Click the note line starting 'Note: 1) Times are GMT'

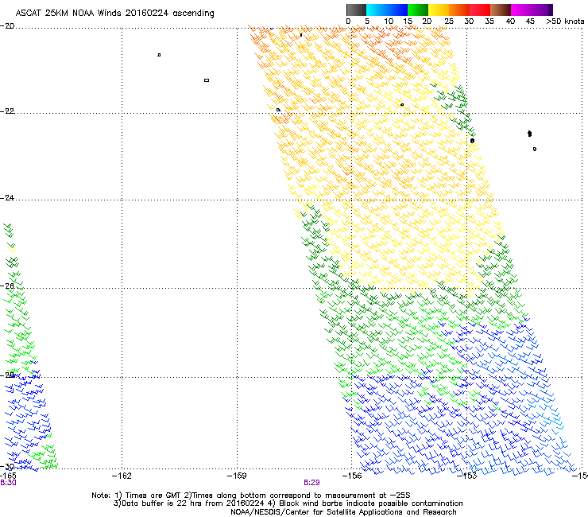[251, 496]
